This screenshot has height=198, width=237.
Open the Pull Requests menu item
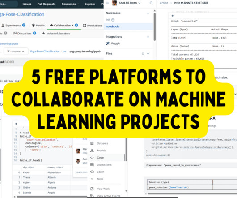tap(47, 4)
